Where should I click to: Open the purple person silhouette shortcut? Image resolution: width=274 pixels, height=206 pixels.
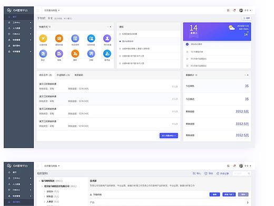pyautogui.click(x=107, y=39)
